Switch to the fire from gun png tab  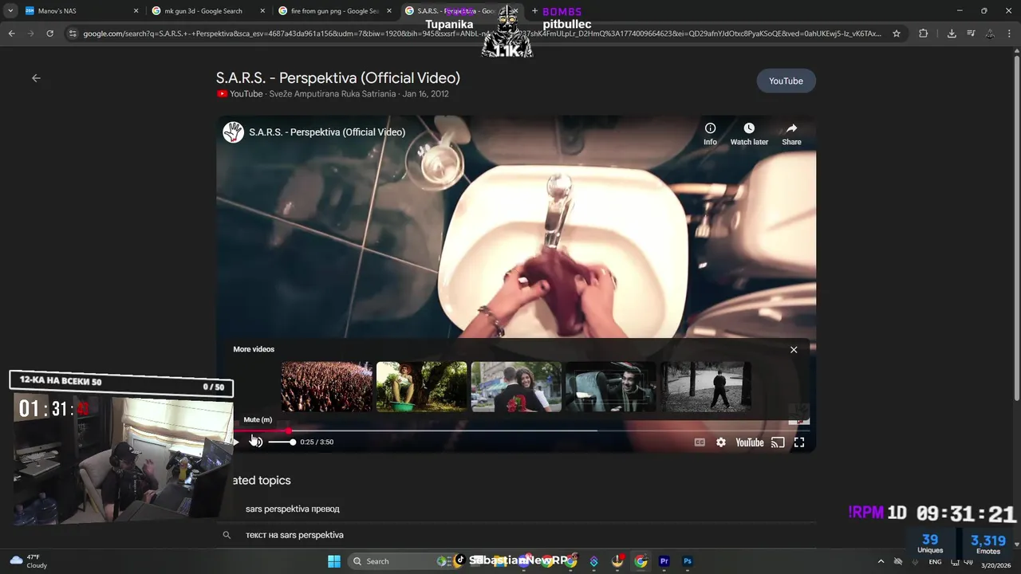pos(335,11)
